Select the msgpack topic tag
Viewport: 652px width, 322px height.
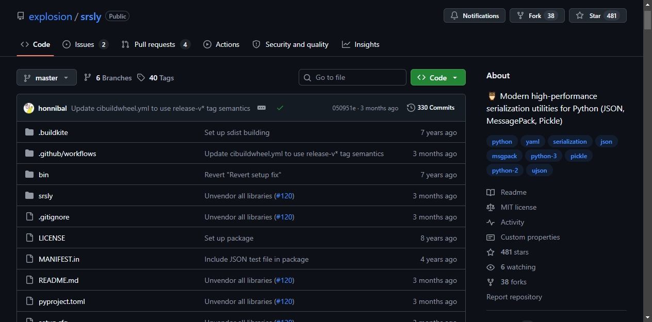[504, 156]
